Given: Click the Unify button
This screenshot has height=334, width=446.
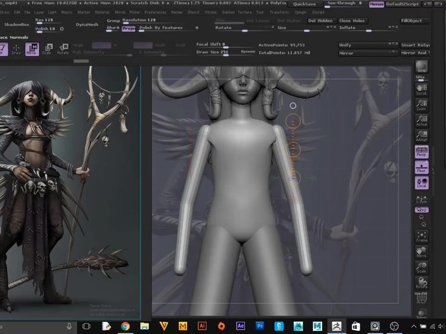Looking at the screenshot, I should [x=368, y=45].
